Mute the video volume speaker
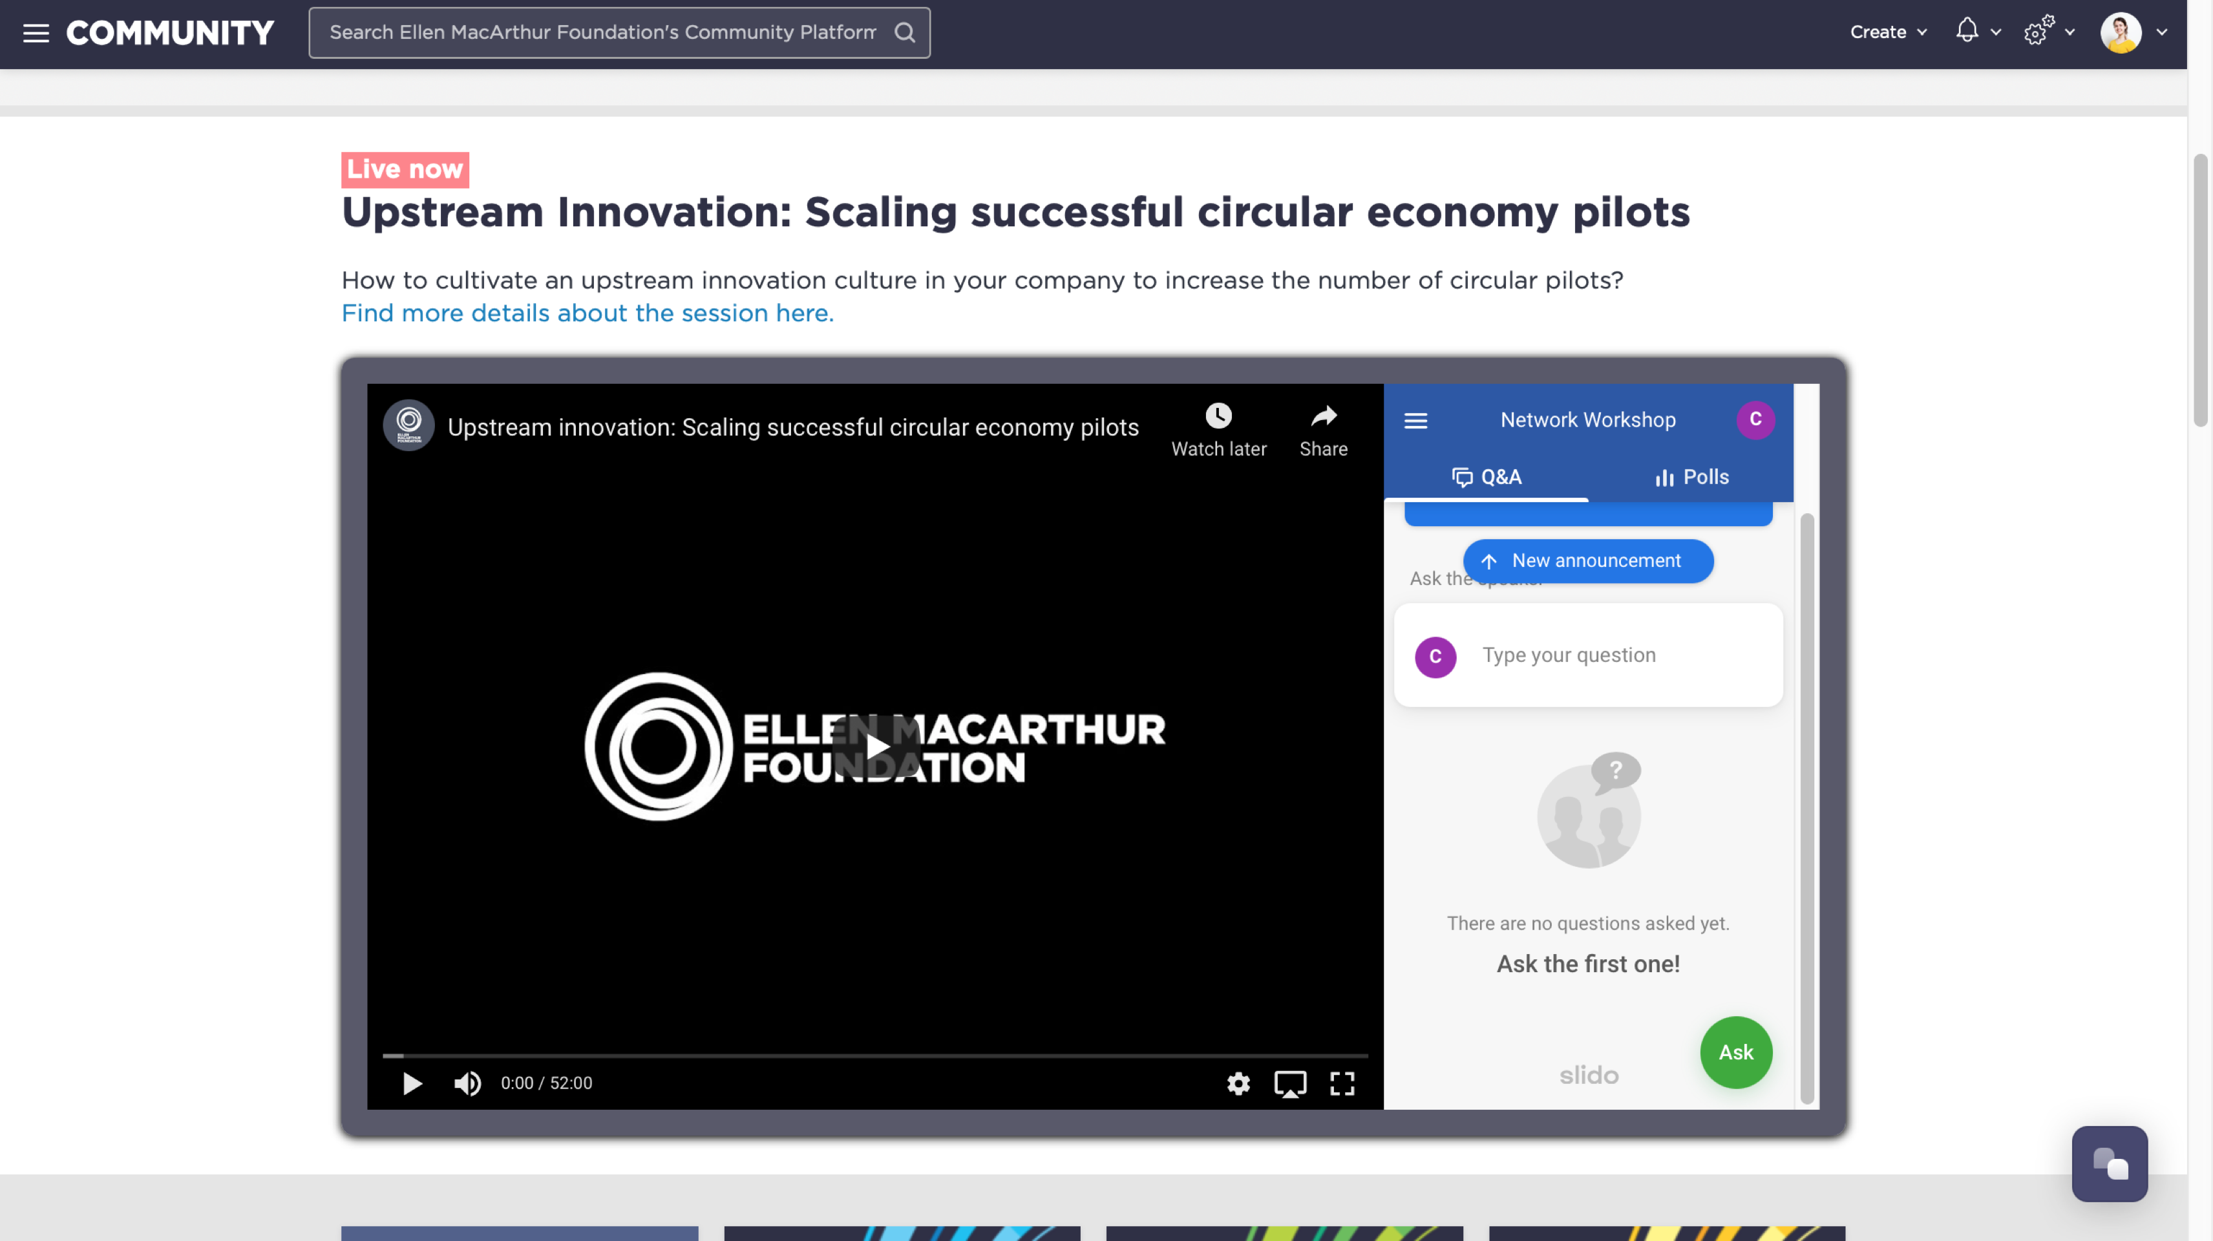Screen dimensions: 2213x1241 tap(467, 1083)
